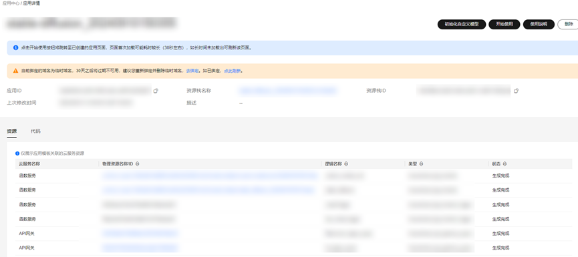Copy the 应用ID value with its copy icon

[x=156, y=91]
